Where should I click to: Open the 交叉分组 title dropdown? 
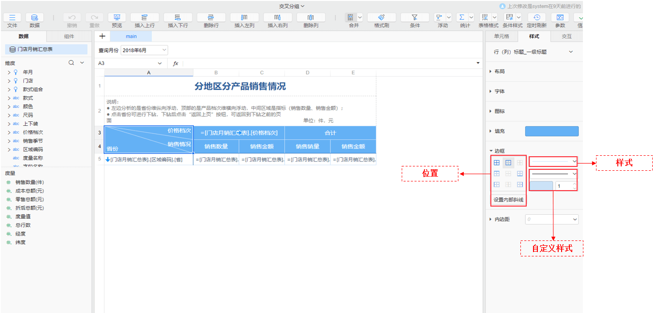292,6
